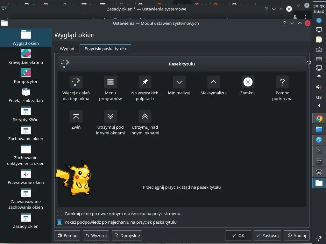The height and width of the screenshot is (244, 326).
Task: Pick the Zwiń shade button icon
Action: coord(76,116)
